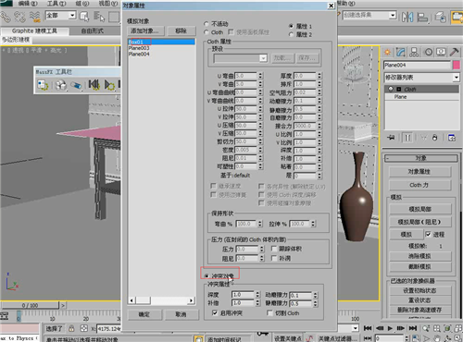Select the Collision Object (冲突对象) radio button
The image size is (463, 342).
[x=206, y=275]
